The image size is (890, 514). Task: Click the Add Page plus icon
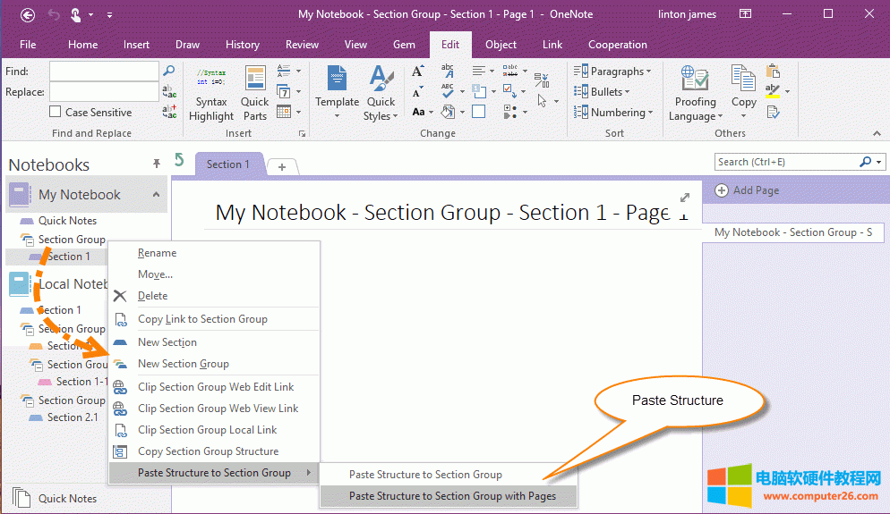(x=722, y=190)
